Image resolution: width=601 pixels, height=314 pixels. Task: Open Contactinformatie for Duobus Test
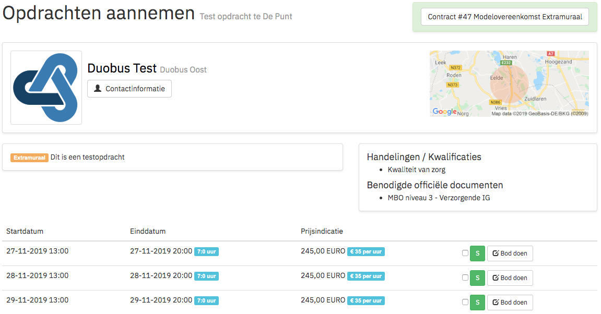(129, 89)
